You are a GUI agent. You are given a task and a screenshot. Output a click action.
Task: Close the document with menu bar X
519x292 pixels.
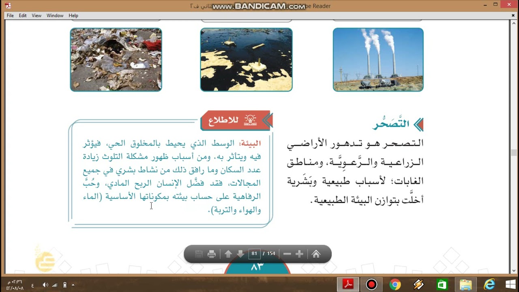click(513, 15)
